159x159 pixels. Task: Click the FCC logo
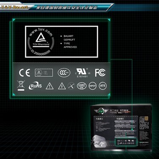pyautogui.click(x=100, y=73)
